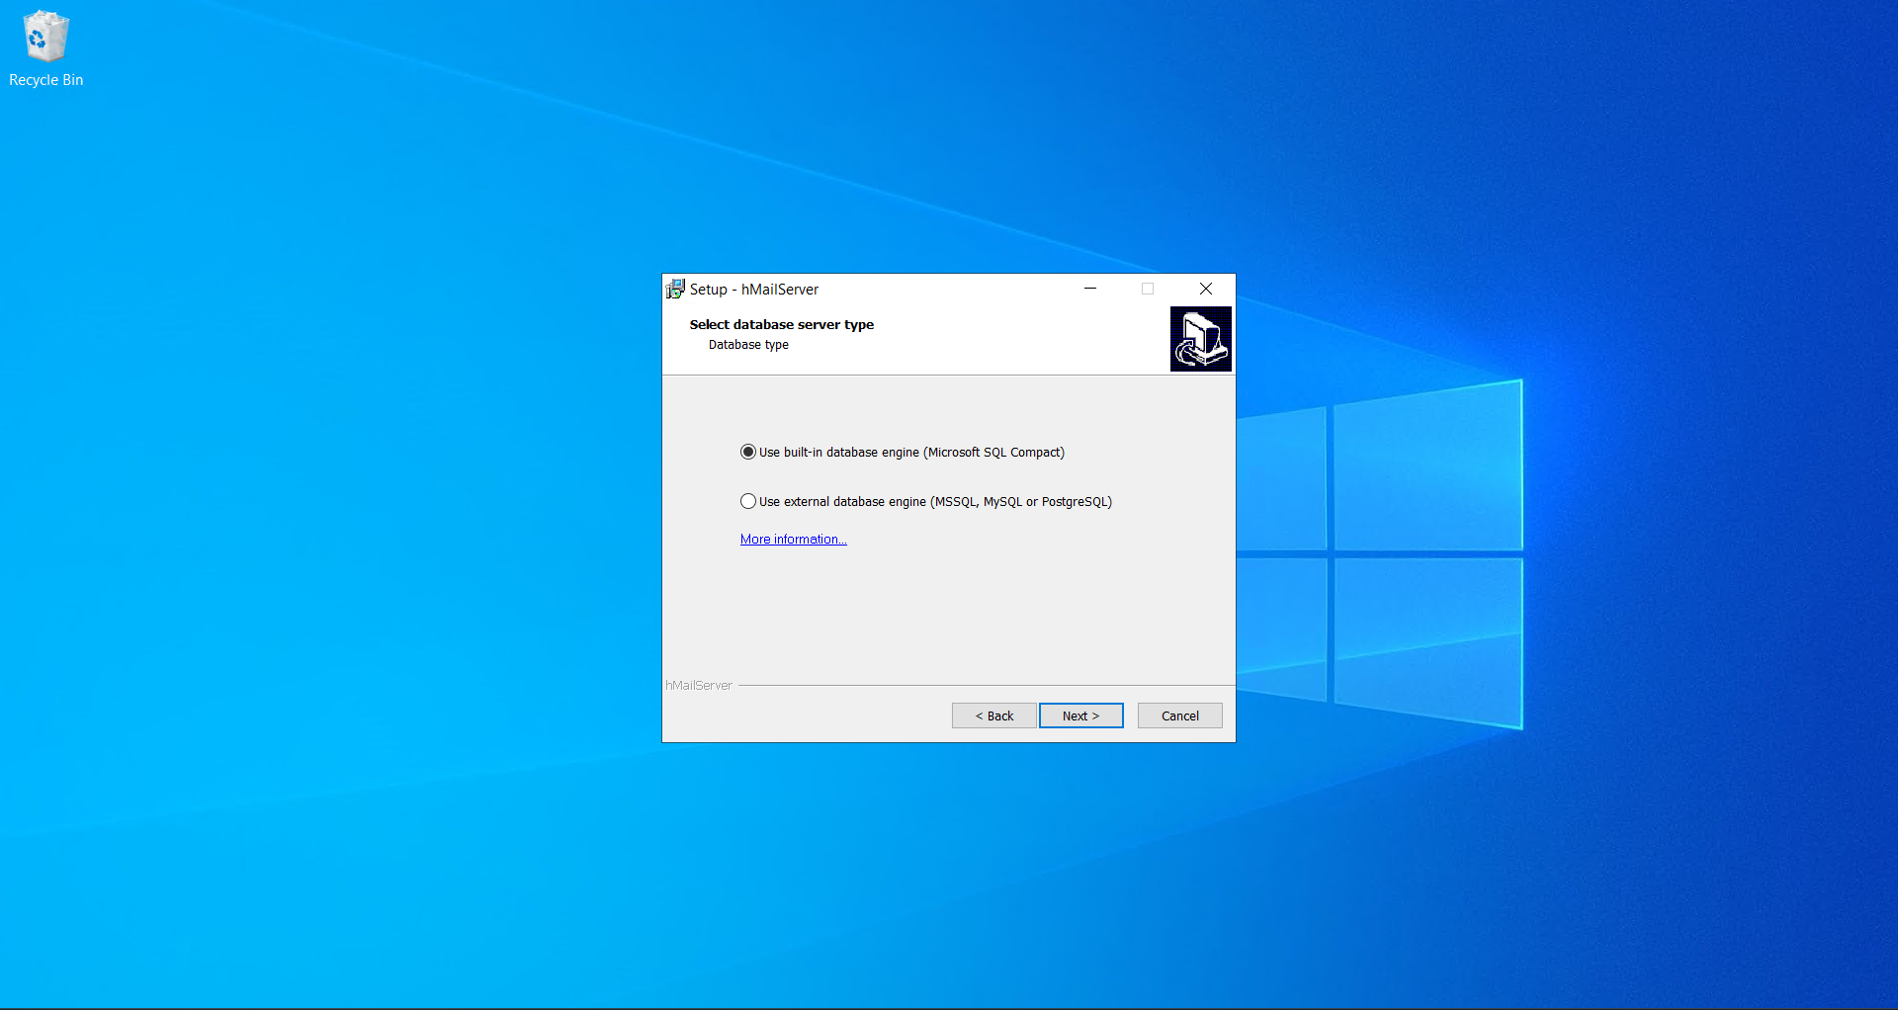Minimize the hMailServer Setup window
The image size is (1898, 1010).
click(1090, 289)
